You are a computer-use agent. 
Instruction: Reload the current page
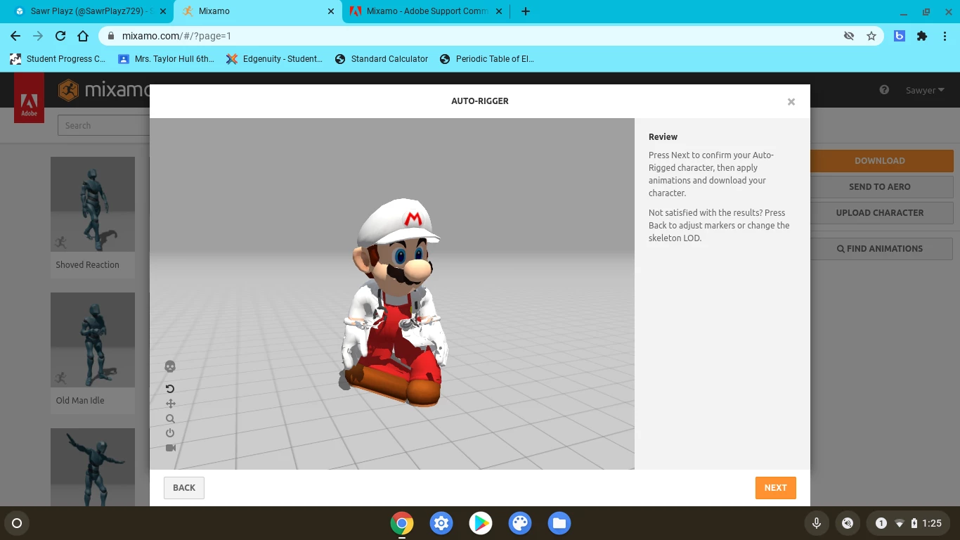60,36
